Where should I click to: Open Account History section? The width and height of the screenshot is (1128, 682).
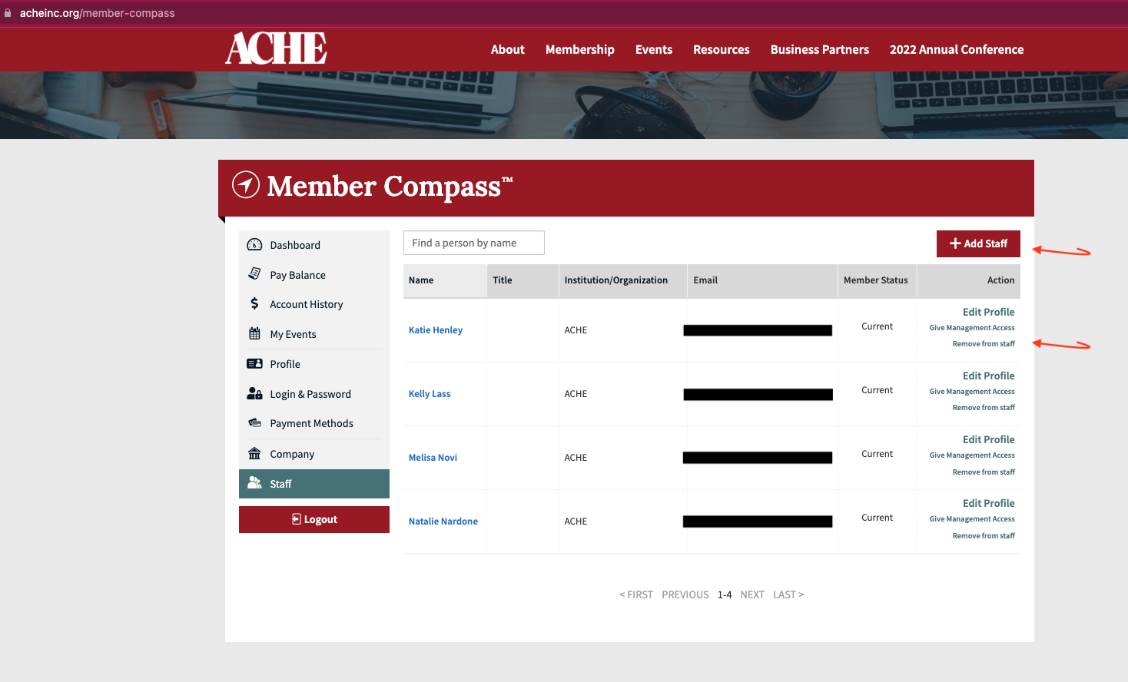tap(314, 304)
